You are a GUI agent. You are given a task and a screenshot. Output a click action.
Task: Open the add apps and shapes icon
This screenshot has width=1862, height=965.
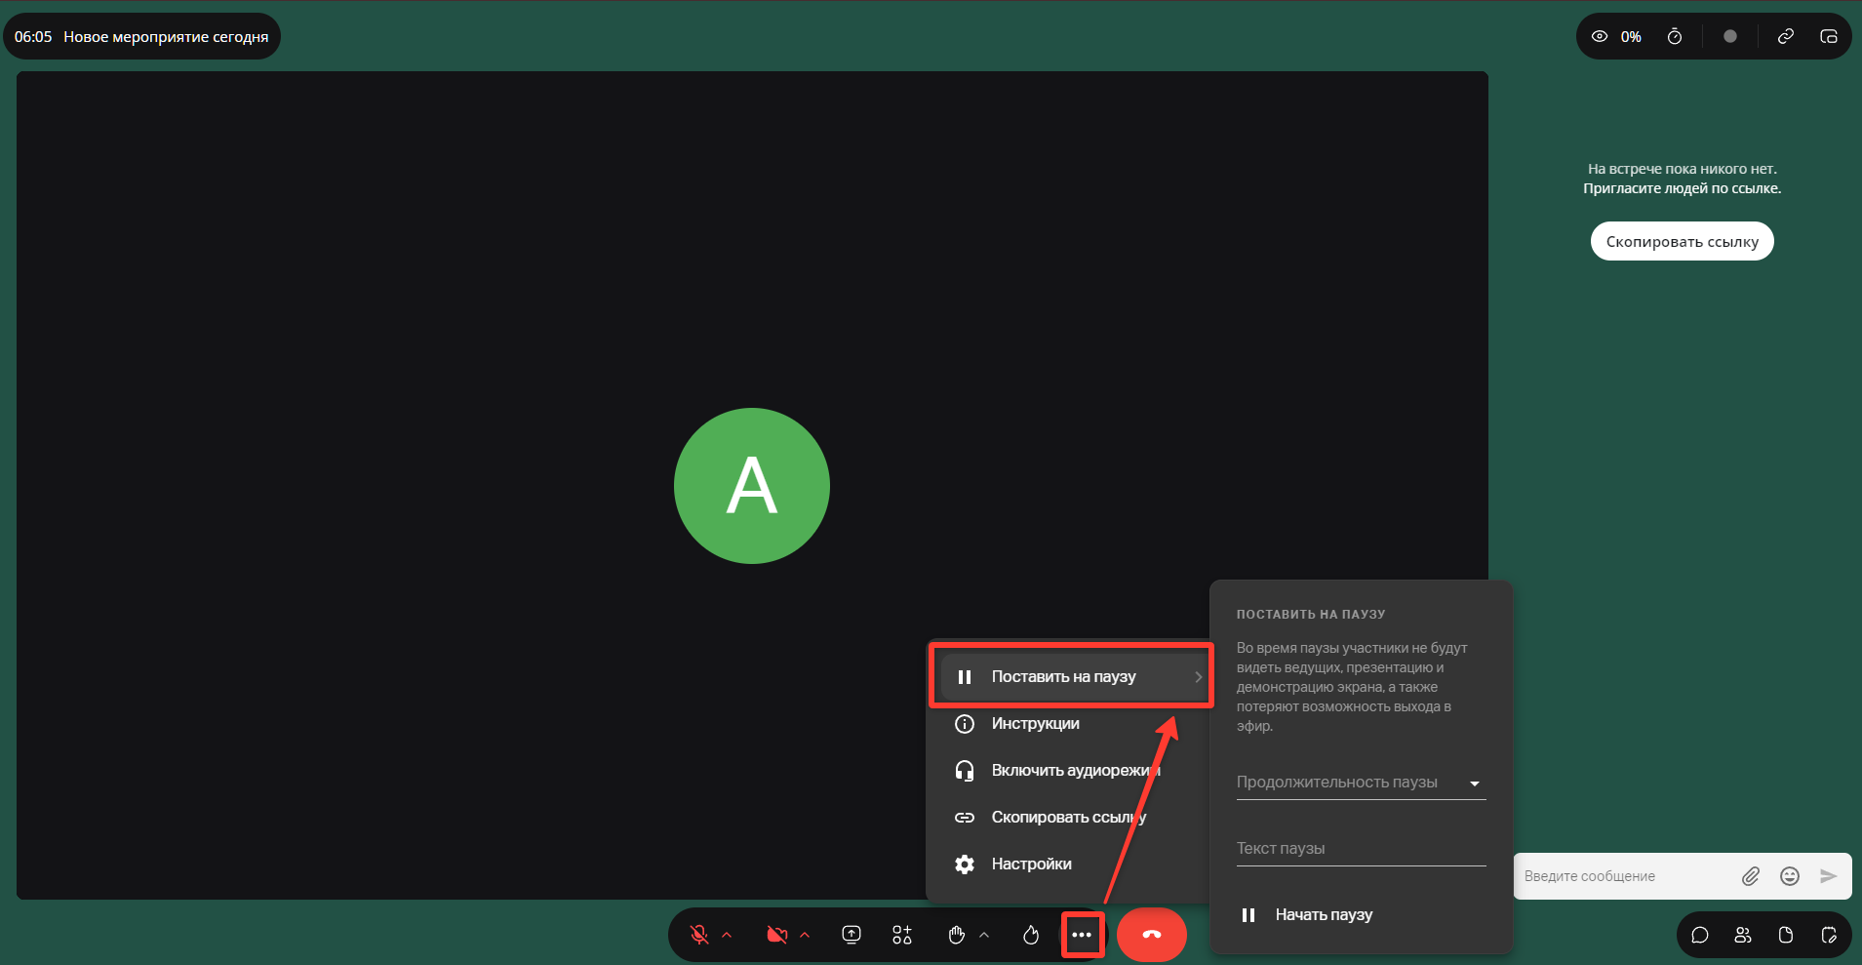[x=902, y=935]
